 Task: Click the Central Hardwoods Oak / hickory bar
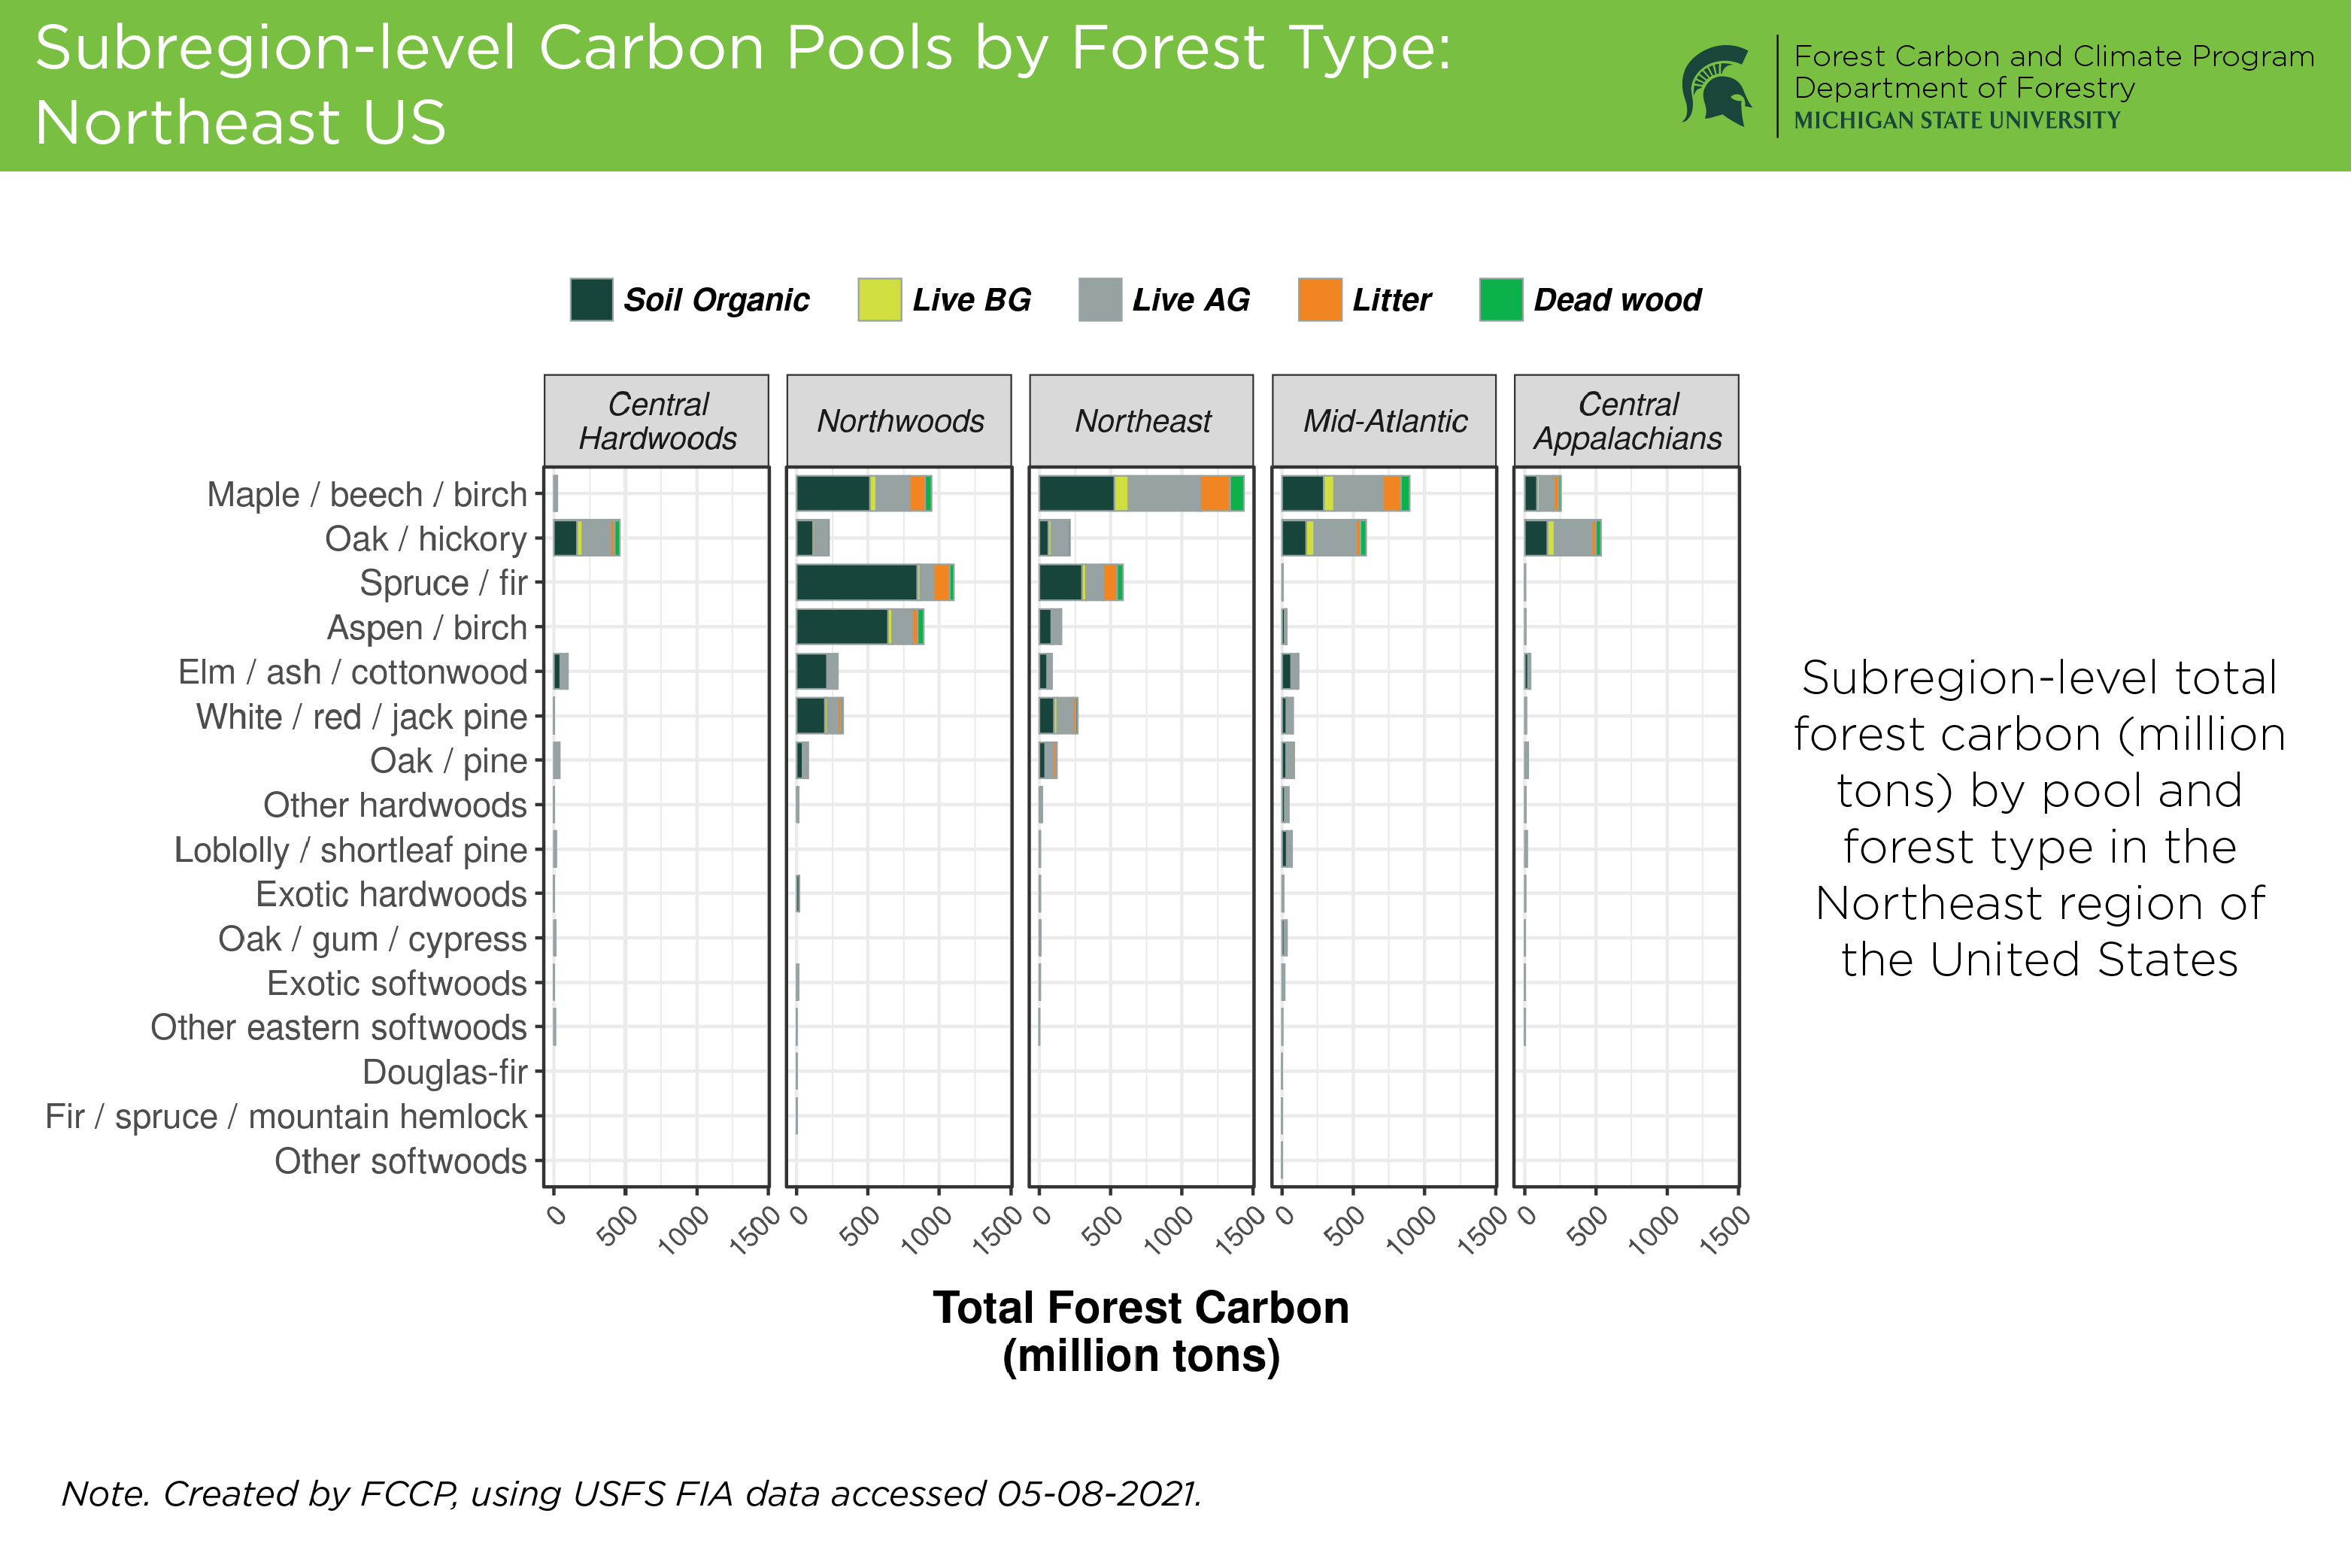tap(587, 539)
